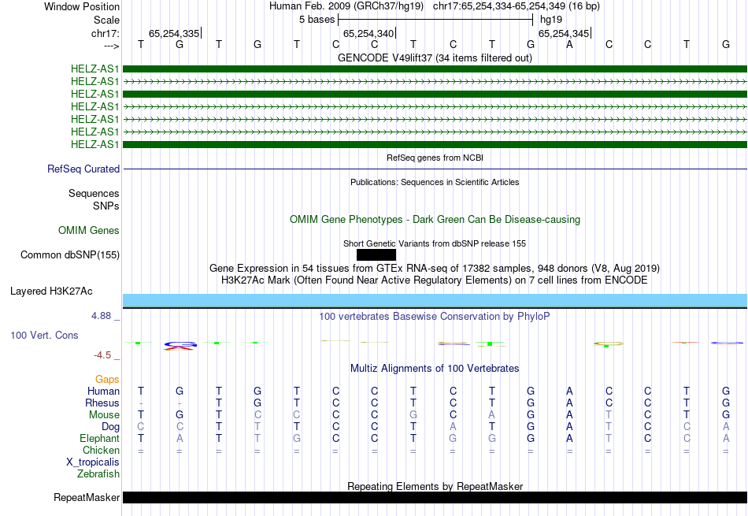Click the chr17:65,254,334-65,254,349 (16 bp) text
Viewport: 748px width, 516px height.
pos(517,6)
